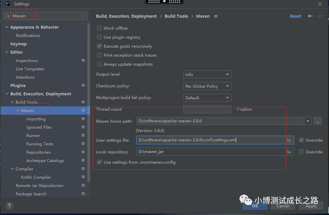Screen dimensions: 329x215
Task: Collapse the Appearance & Behavior section
Action: click(x=7, y=27)
